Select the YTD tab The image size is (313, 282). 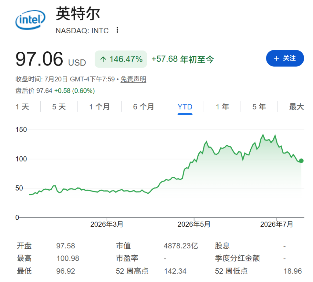coord(185,107)
